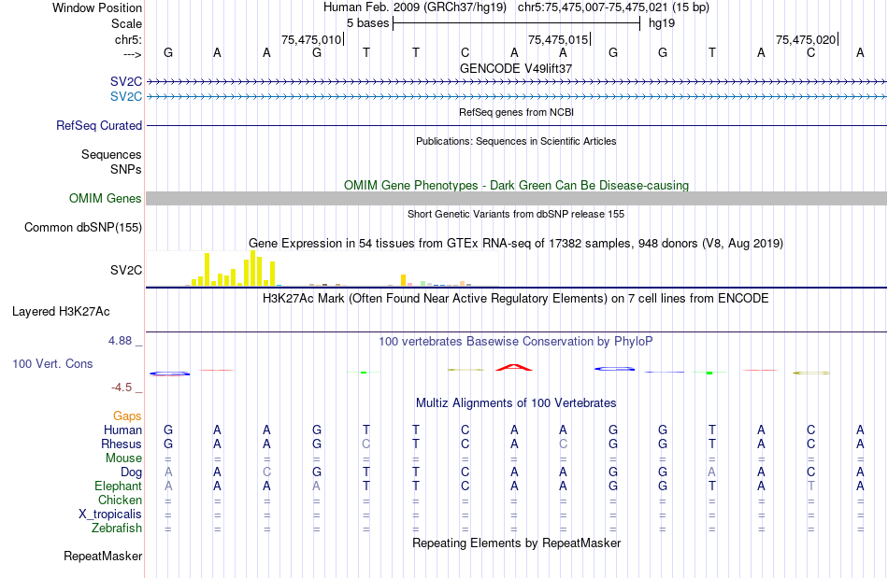Click the Sequences label of Publications track
The height and width of the screenshot is (578, 888).
pyautogui.click(x=111, y=154)
